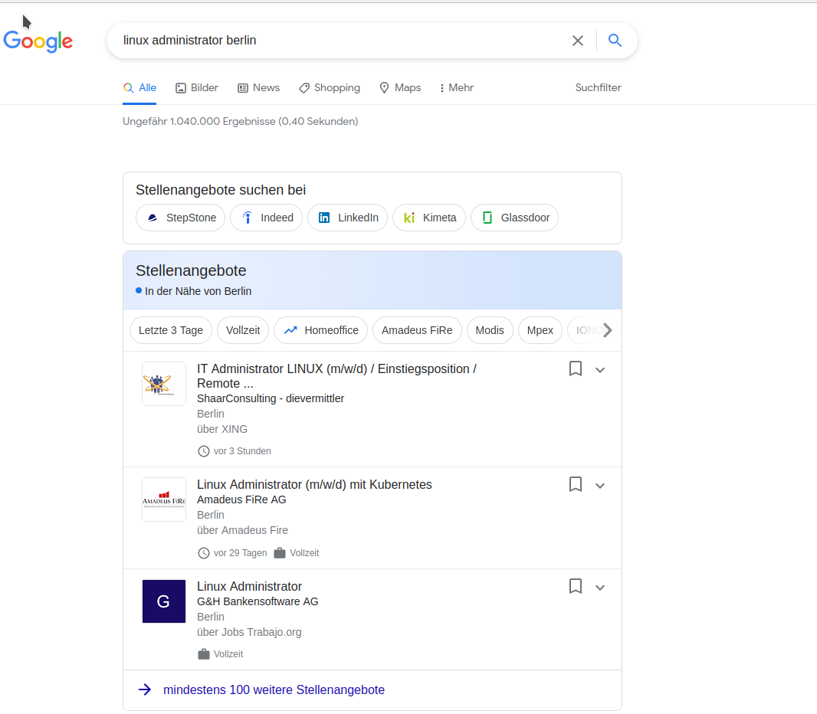Screen dimensions: 817x714
Task: Open the Linux Administrator job title
Action: coord(249,586)
